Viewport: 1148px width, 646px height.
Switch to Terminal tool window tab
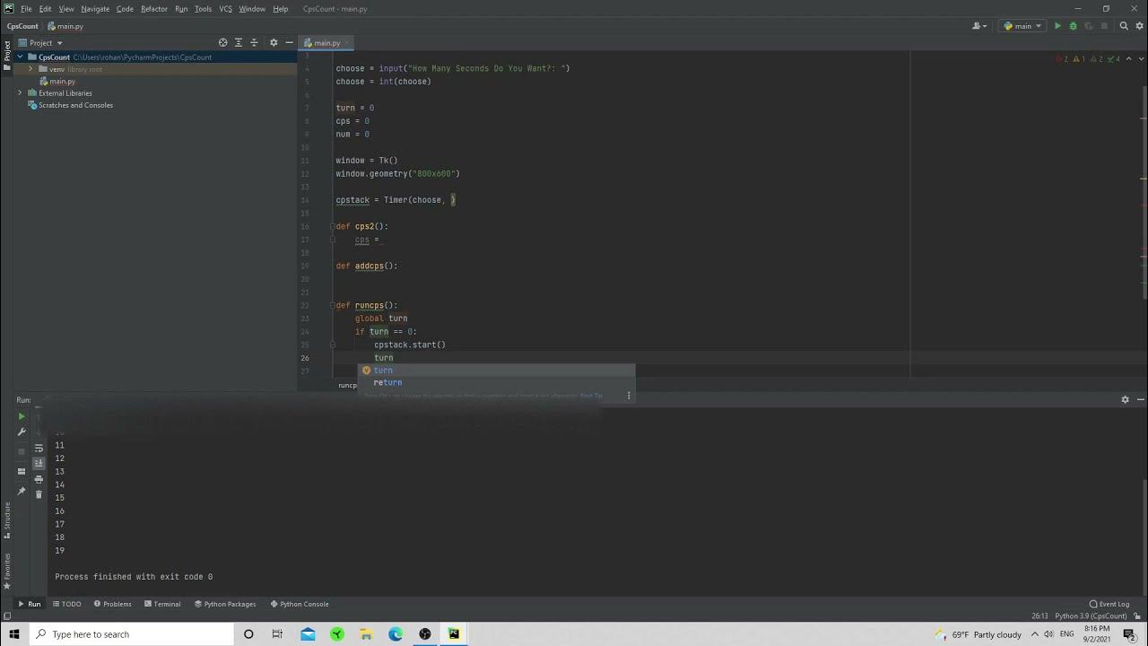(162, 604)
